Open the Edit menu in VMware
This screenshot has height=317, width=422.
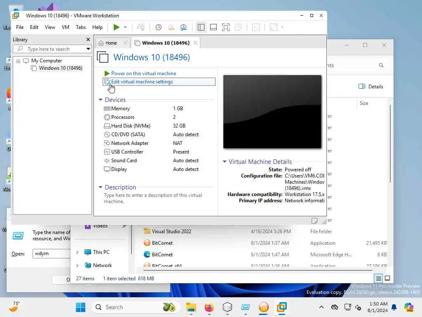[34, 27]
